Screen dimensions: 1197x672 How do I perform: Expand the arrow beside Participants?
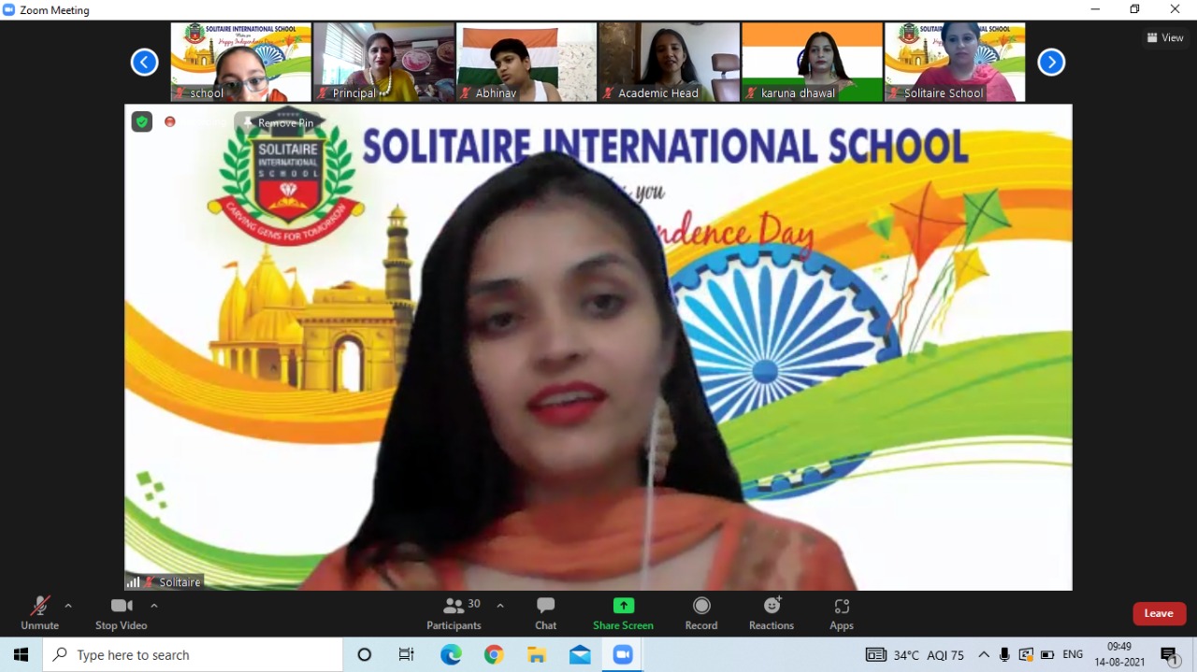(500, 606)
